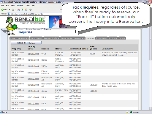Click the 'Gorman, Melanie' name cell

pos(59,54)
